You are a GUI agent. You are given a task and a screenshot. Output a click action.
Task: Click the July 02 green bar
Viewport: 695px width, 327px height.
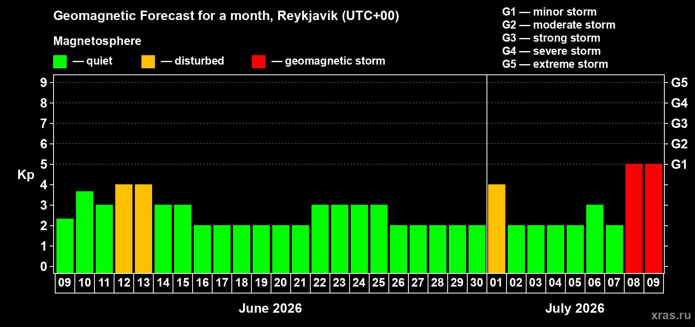[516, 249]
